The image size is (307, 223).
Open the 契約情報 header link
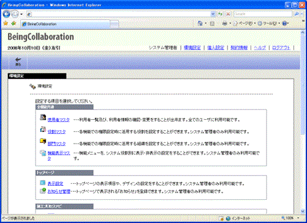point(239,48)
